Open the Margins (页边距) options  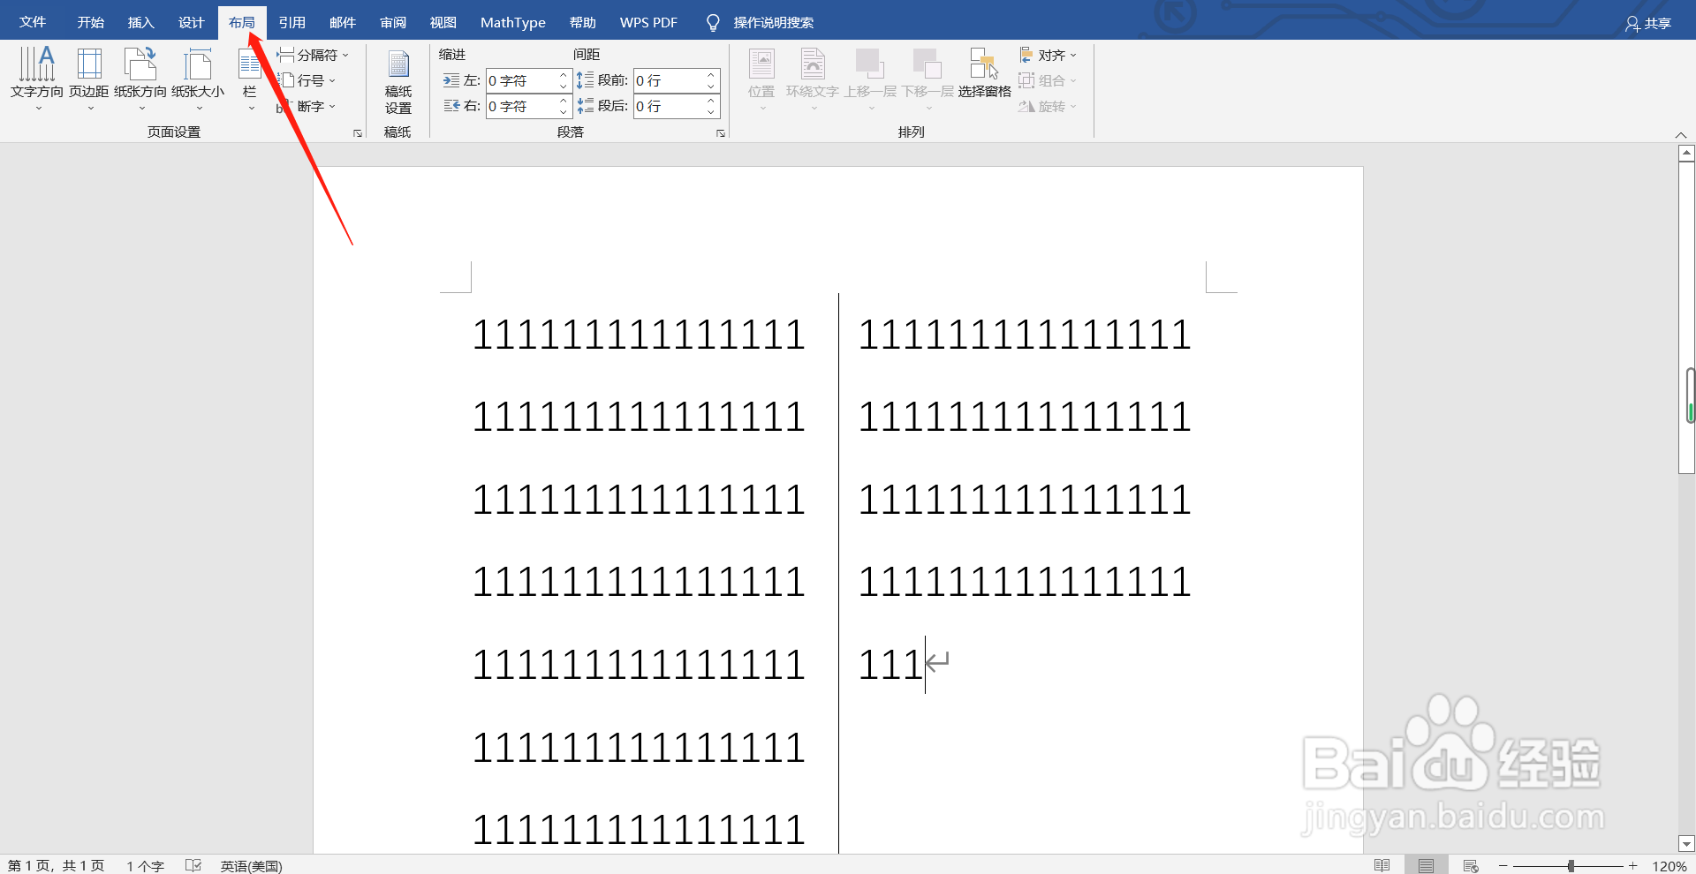pos(89,78)
